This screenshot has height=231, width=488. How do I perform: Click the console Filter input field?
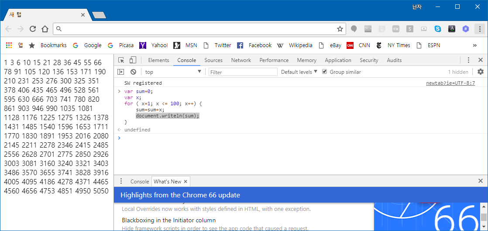pyautogui.click(x=243, y=72)
